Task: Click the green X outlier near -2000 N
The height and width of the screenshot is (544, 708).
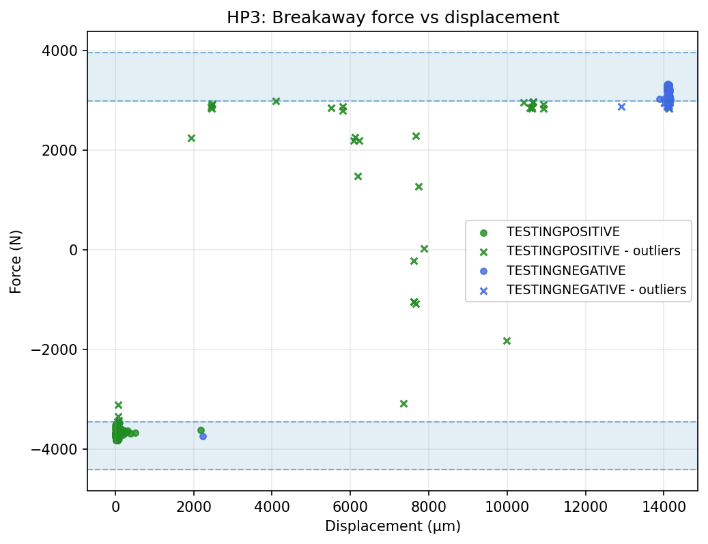Action: (x=507, y=341)
